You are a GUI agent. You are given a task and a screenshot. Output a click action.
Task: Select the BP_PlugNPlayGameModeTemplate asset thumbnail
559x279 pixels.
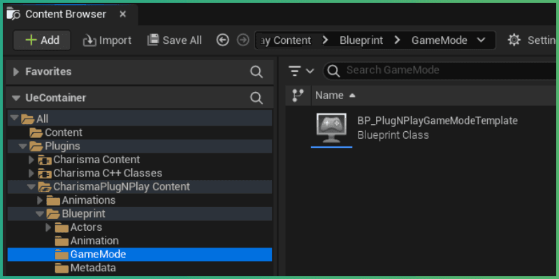coord(331,128)
